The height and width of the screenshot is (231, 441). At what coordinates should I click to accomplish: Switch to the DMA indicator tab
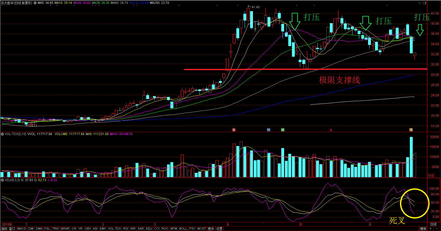tap(39, 229)
